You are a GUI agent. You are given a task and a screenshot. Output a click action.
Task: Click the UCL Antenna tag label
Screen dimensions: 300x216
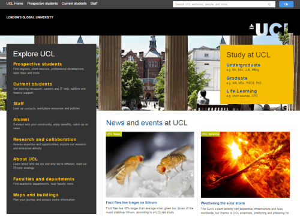pyautogui.click(x=211, y=134)
